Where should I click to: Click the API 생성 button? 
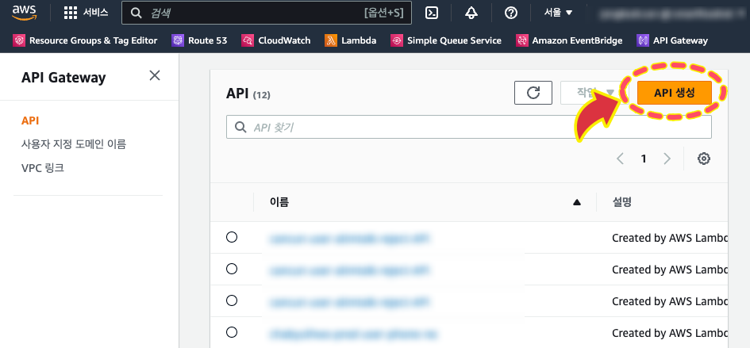[x=675, y=93]
